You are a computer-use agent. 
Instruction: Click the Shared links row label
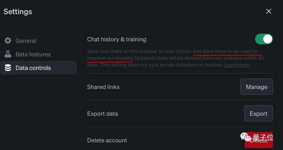[103, 87]
